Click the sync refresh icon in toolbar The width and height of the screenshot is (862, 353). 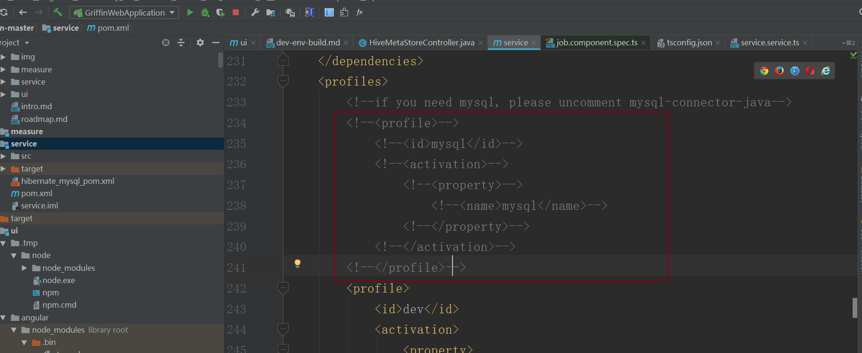point(3,12)
